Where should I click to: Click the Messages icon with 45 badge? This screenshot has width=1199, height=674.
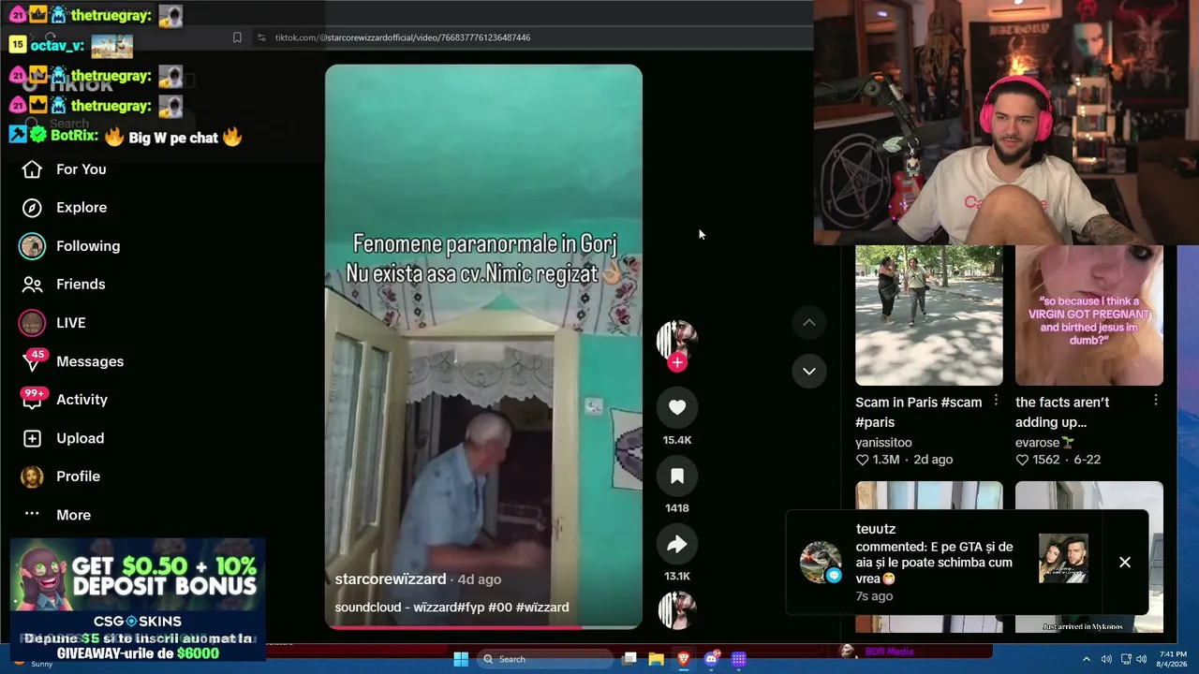(x=33, y=362)
